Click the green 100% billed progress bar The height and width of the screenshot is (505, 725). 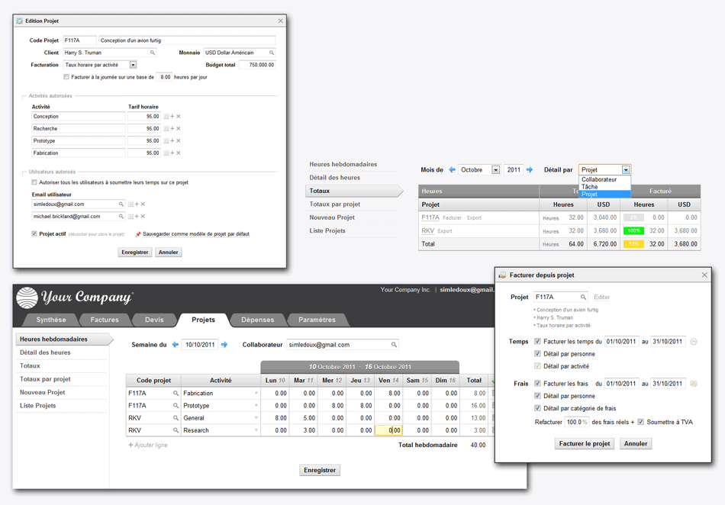[633, 230]
